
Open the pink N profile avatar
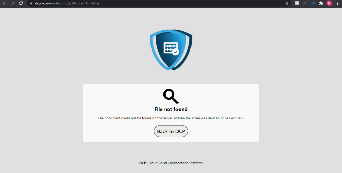[329, 3]
